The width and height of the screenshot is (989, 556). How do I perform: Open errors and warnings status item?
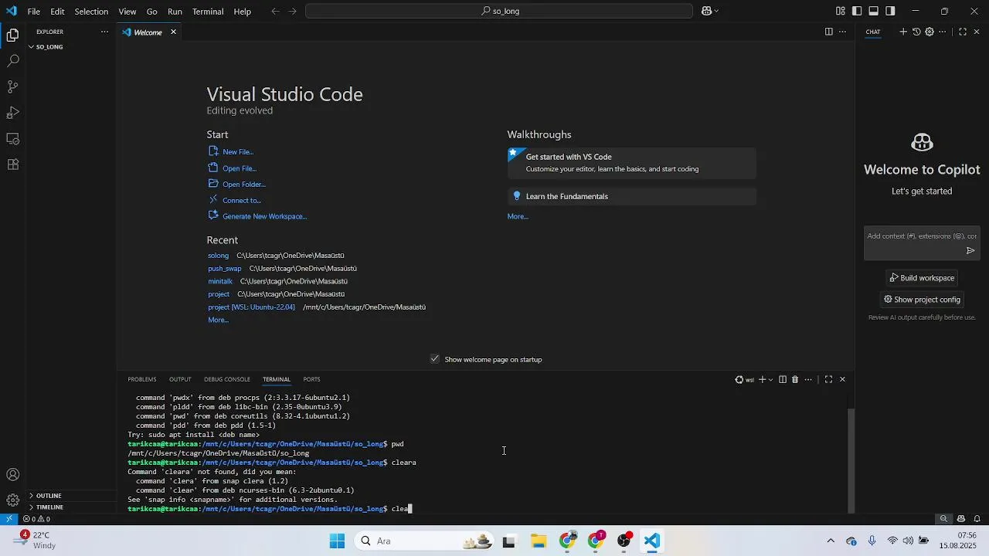36,519
